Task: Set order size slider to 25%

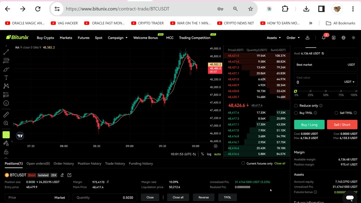Action: point(311,91)
